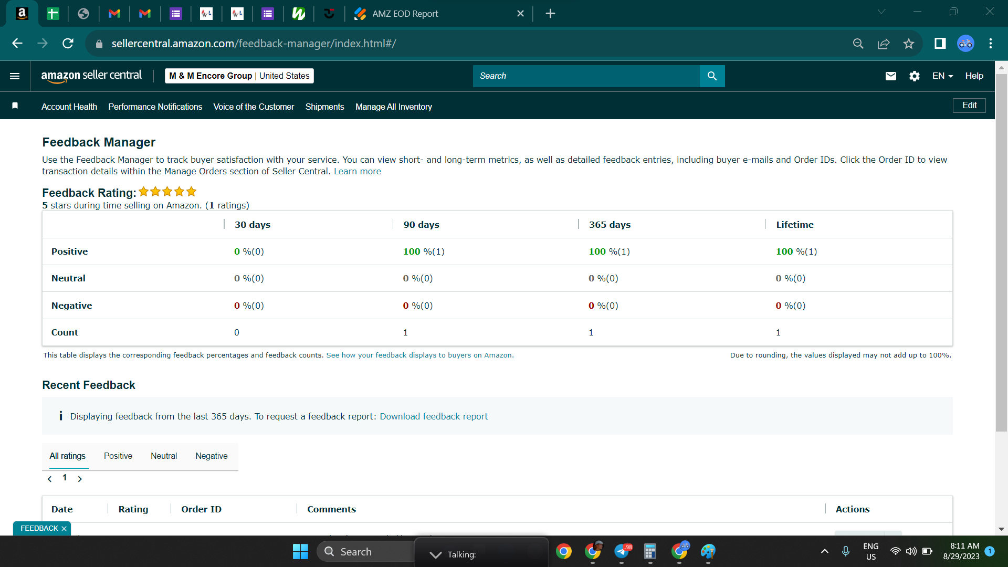This screenshot has height=567, width=1008.
Task: Submit the Seller Central search
Action: point(712,76)
